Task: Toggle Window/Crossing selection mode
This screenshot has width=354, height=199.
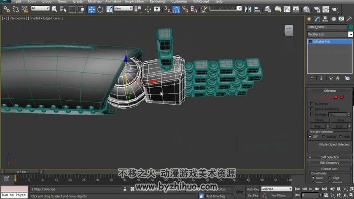Action: [x=81, y=9]
